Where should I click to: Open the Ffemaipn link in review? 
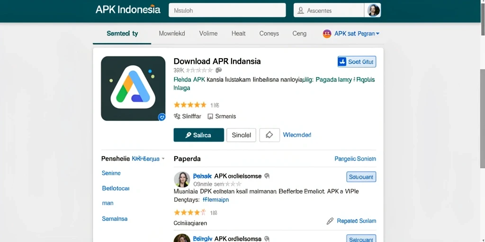[216, 200]
